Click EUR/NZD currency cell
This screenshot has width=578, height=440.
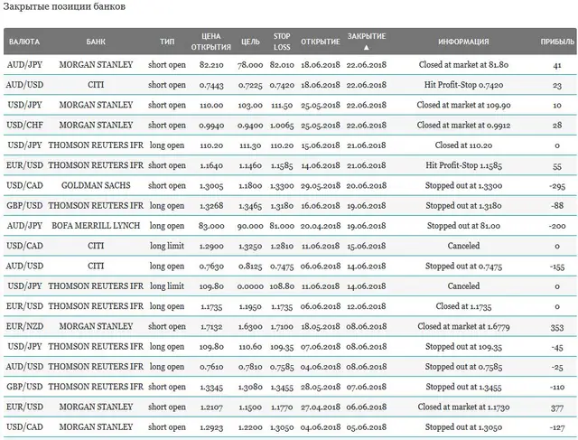point(24,326)
